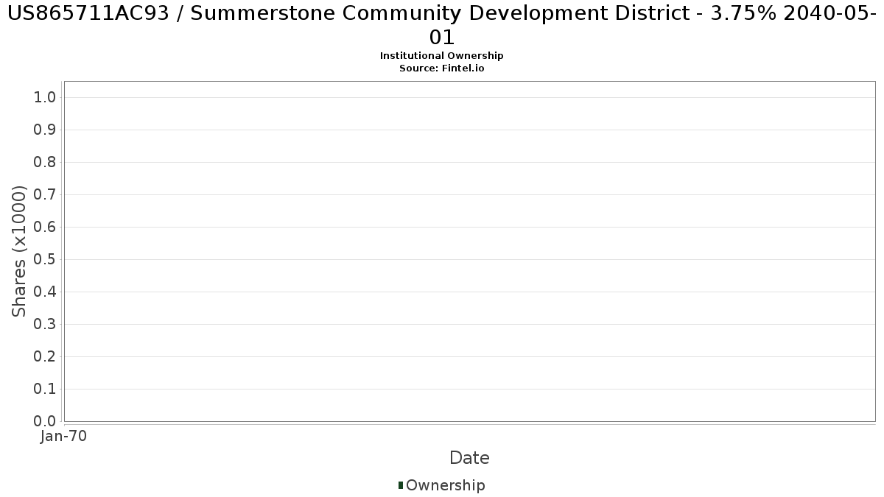Select the 0.4 y-axis tick label
The image size is (884, 497).
[x=45, y=292]
